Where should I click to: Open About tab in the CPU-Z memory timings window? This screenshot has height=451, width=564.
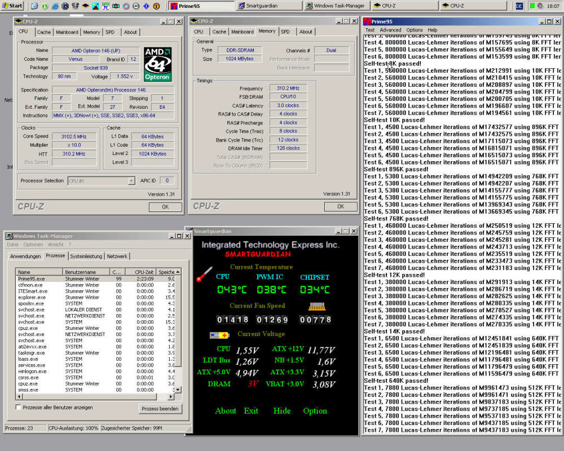pyautogui.click(x=306, y=32)
